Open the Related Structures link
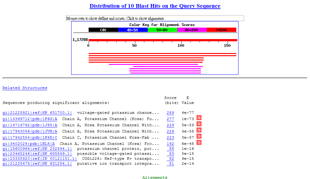 (x=25, y=88)
